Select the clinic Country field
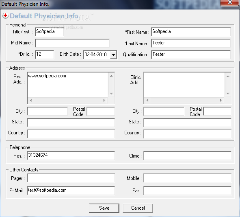The image size is (240, 217). coord(187,134)
